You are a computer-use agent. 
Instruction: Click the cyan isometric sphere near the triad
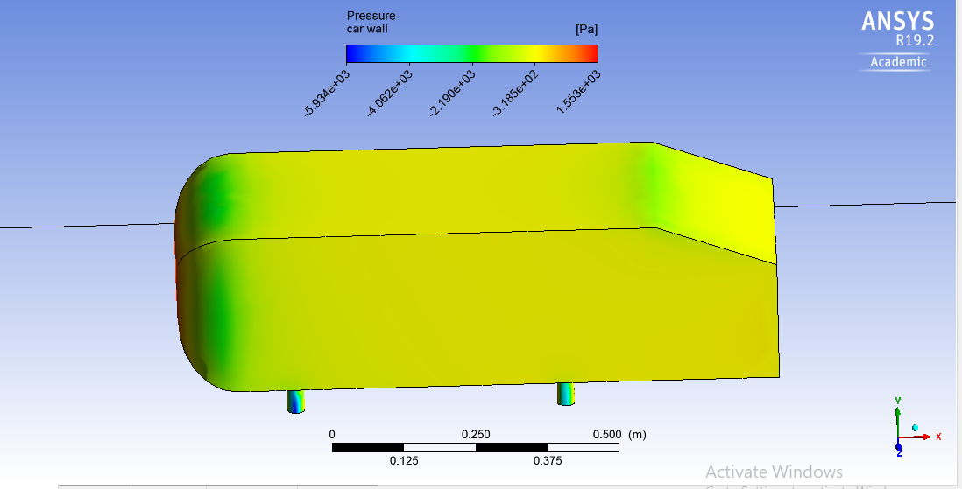tap(915, 428)
